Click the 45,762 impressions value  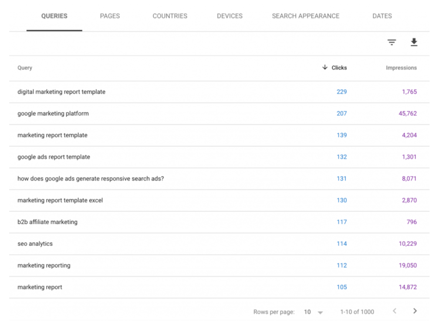click(408, 113)
